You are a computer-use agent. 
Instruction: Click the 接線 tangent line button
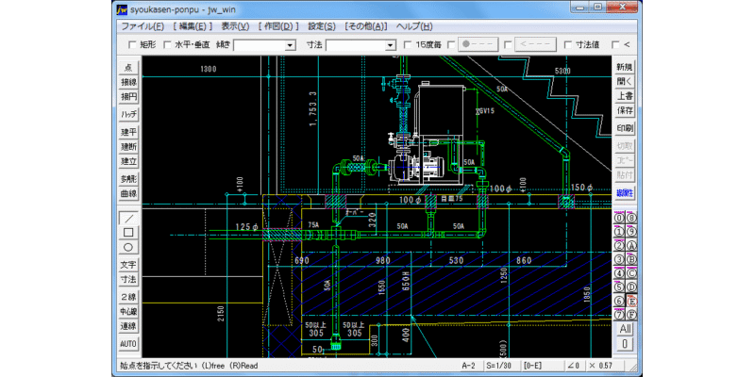tap(128, 82)
